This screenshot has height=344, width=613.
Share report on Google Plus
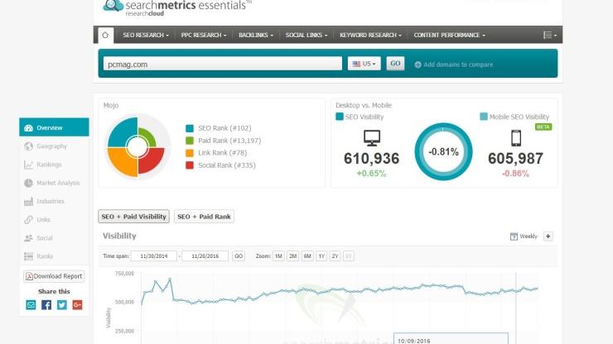click(x=77, y=304)
